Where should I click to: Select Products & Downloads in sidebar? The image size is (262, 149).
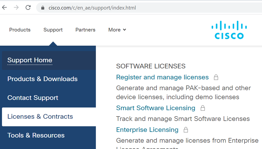pyautogui.click(x=49, y=79)
